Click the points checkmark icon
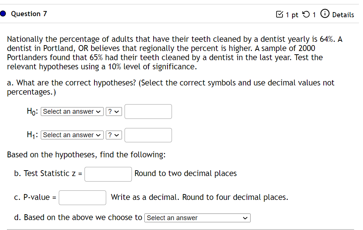 pos(279,15)
